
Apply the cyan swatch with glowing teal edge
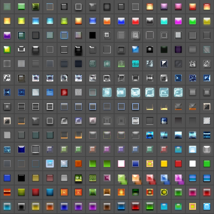(7, 206)
